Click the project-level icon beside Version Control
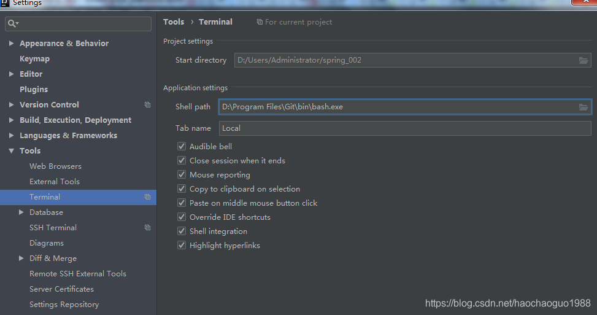 point(147,105)
